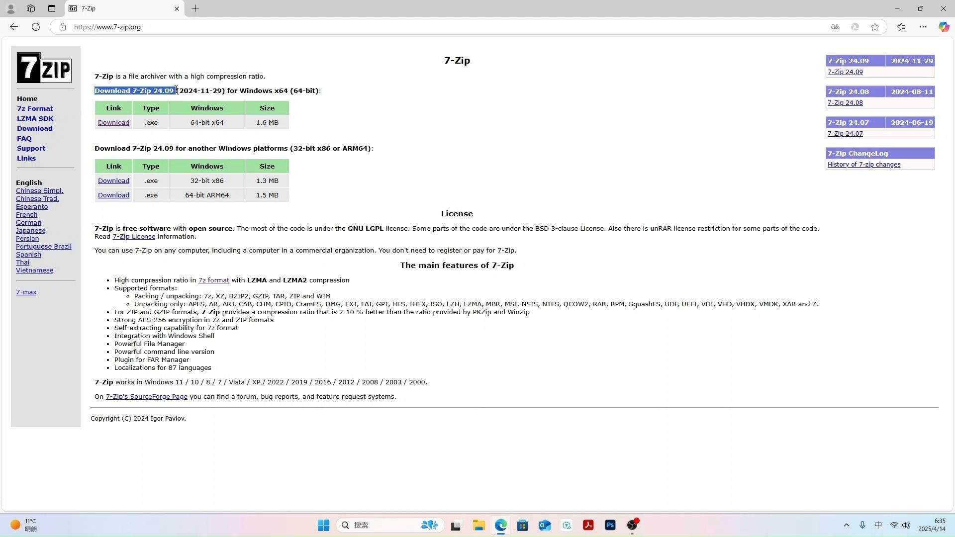Open a new browser tab
The height and width of the screenshot is (537, 955).
195,8
